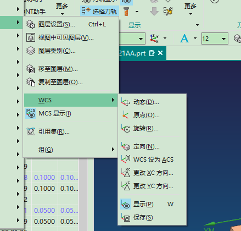Select WCS 原点 origin option

click(x=152, y=115)
